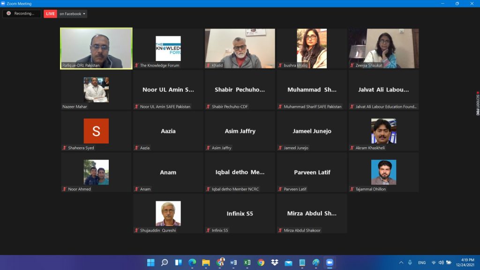The image size is (480, 270).
Task: Open Excel from the taskbar
Action: [247, 262]
